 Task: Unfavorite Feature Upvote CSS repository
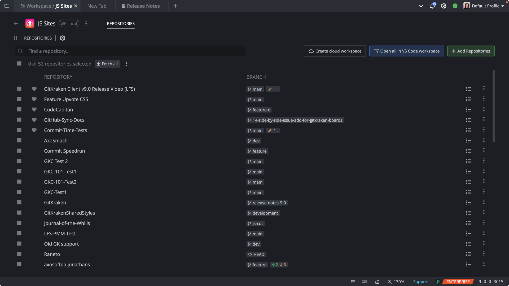click(x=34, y=99)
